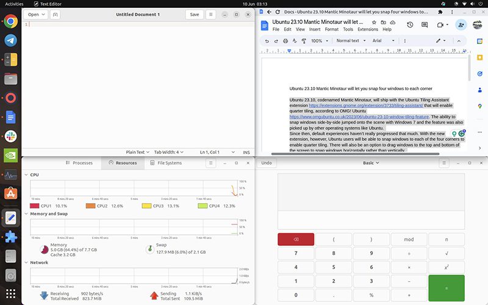Screen dimensions: 488x305
Task: Open Plain Text language dropdown
Action: pos(138,152)
